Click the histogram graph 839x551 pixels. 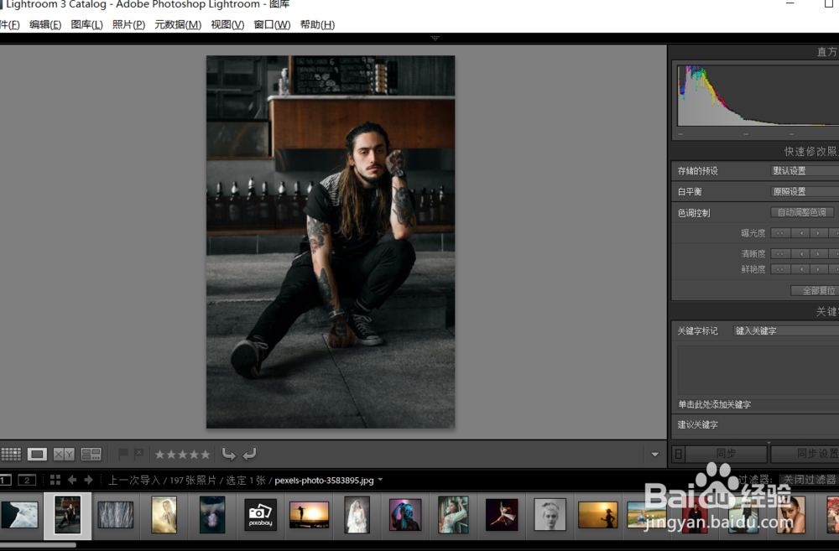point(758,96)
